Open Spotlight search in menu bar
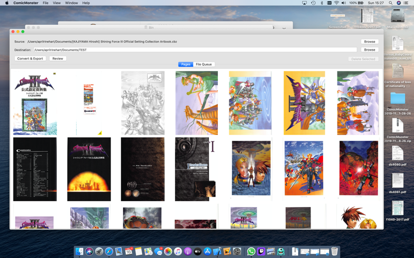This screenshot has height=258, width=414. (391, 3)
